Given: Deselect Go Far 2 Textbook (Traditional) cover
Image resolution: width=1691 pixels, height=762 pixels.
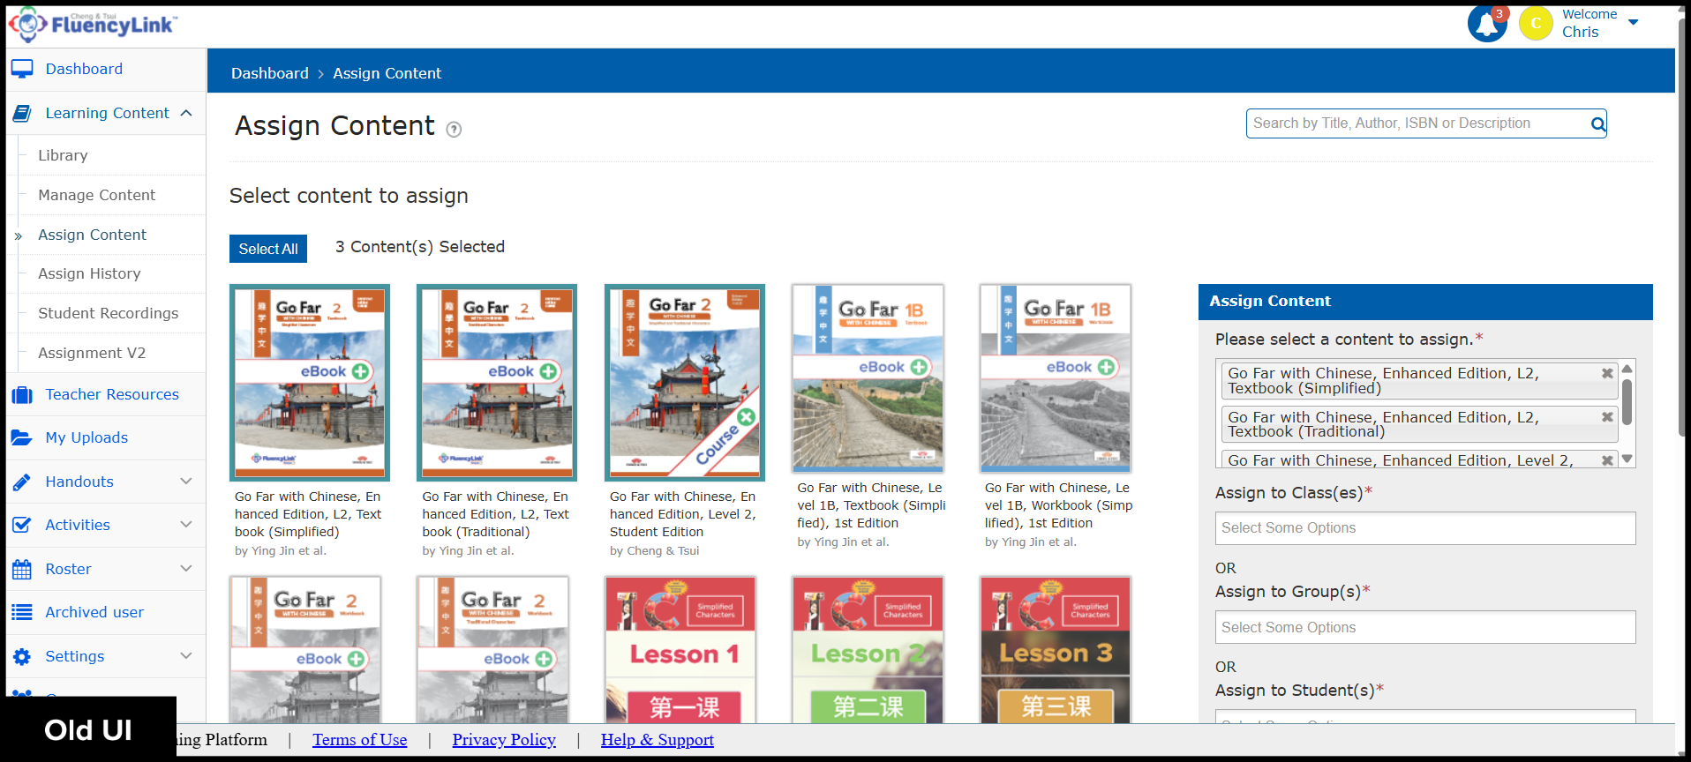Looking at the screenshot, I should (497, 382).
